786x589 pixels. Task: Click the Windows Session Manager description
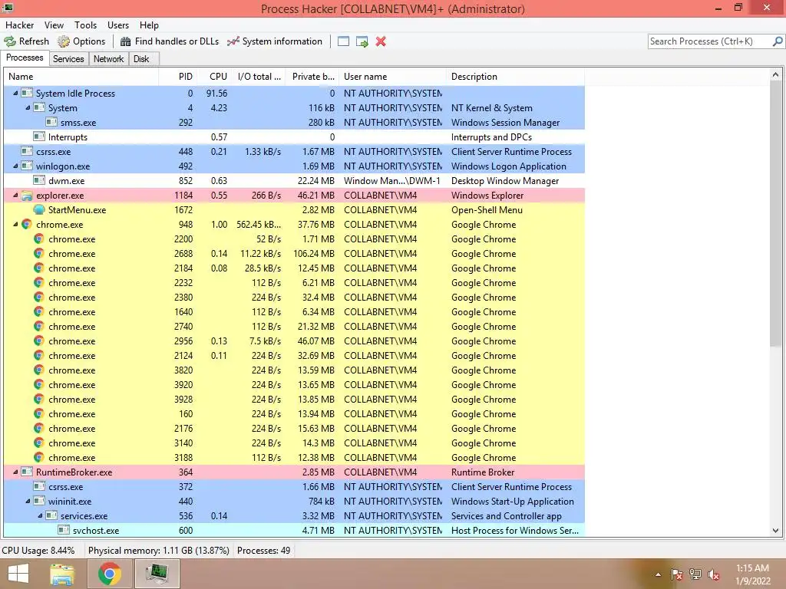505,122
